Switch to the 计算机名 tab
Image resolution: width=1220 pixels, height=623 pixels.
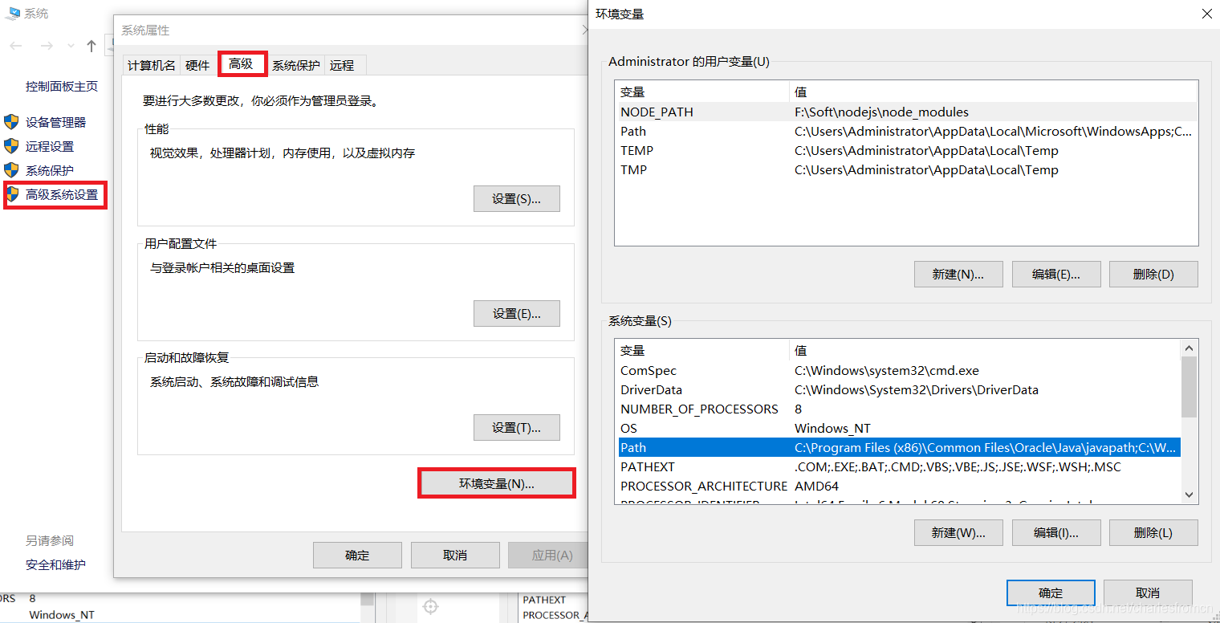[x=151, y=65]
